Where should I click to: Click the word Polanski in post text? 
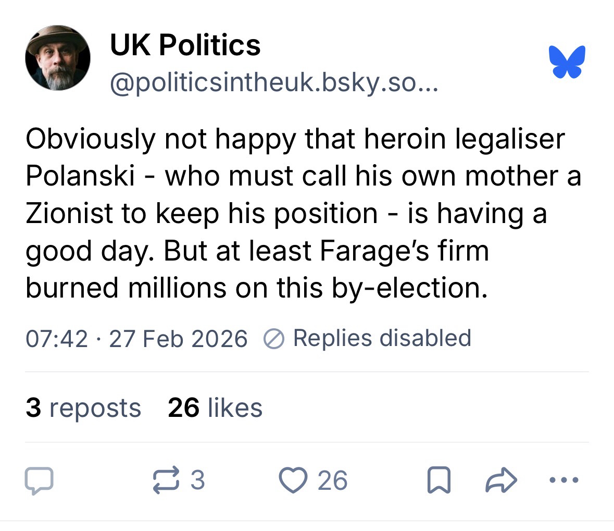click(80, 177)
